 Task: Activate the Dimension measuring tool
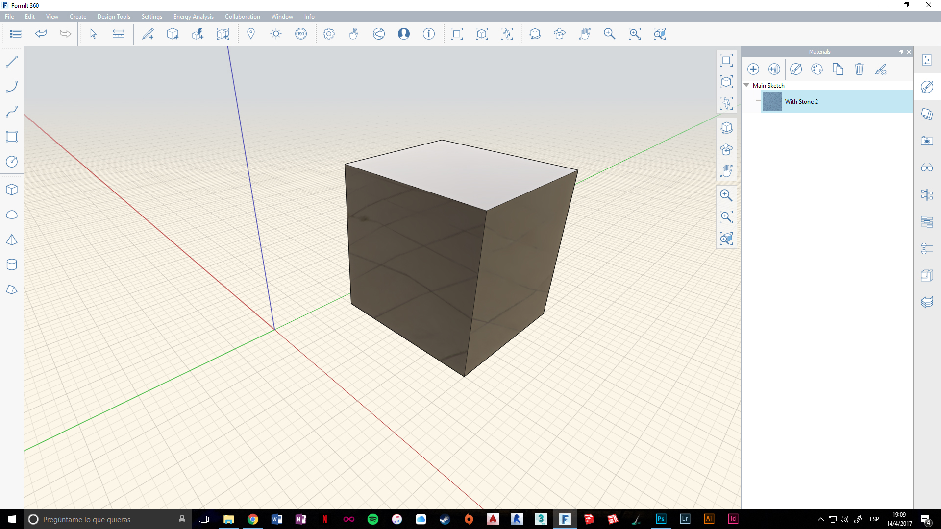pyautogui.click(x=118, y=34)
